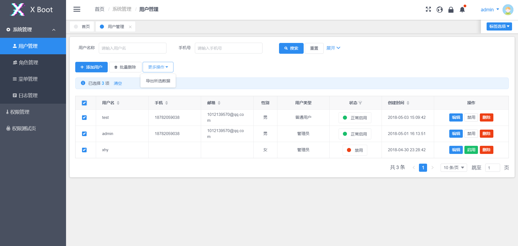Uncheck the checkbox for user xhy
Screen dimensions: 518x246
coord(84,150)
